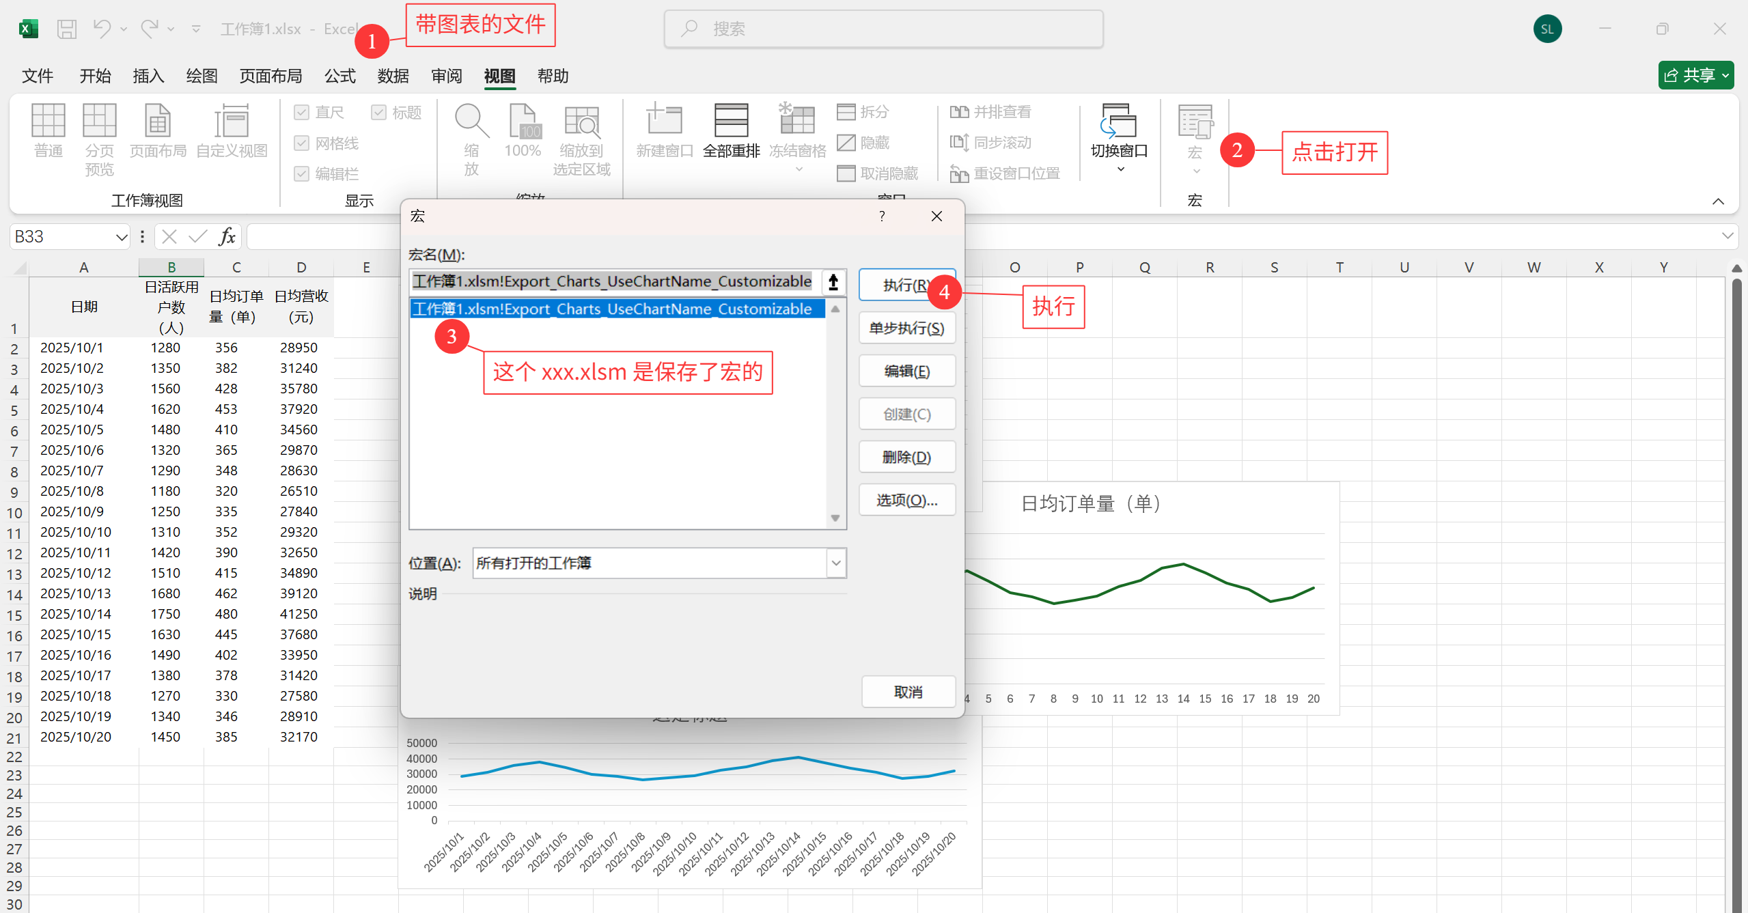Switch to 分页预览 page break preview
Screen dimensions: 1748x913
pyautogui.click(x=99, y=121)
